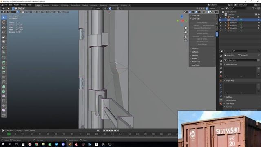The width and height of the screenshot is (261, 147).
Task: Enable solid viewport shading
Action: point(208,12)
